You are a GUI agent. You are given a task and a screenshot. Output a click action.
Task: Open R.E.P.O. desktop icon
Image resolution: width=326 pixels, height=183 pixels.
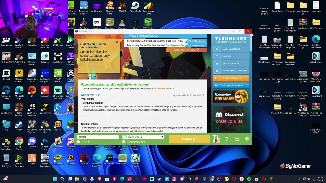(58, 126)
